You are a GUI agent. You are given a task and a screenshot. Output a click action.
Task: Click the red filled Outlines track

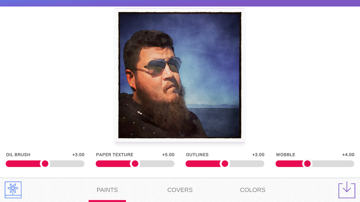pos(203,164)
